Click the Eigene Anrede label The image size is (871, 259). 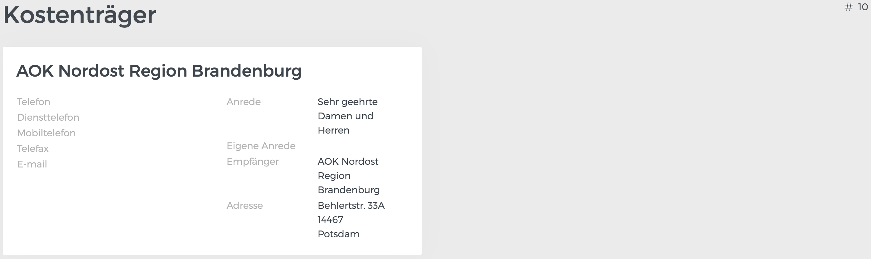point(261,146)
